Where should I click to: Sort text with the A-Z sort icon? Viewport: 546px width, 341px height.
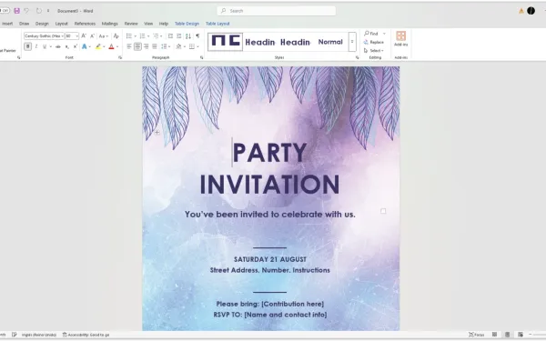coord(188,35)
